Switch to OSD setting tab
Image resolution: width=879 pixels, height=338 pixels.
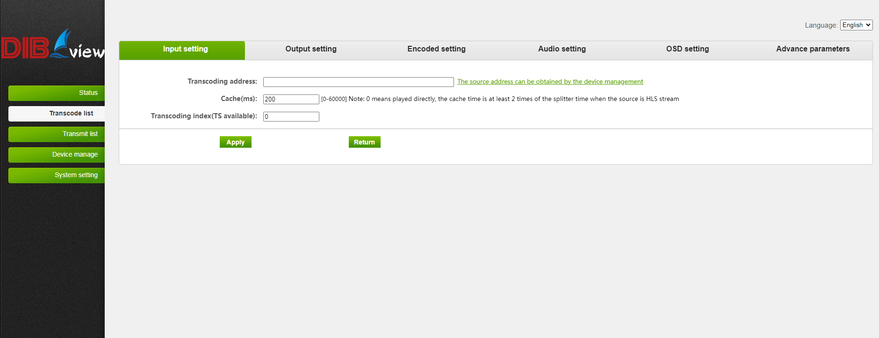click(x=687, y=50)
